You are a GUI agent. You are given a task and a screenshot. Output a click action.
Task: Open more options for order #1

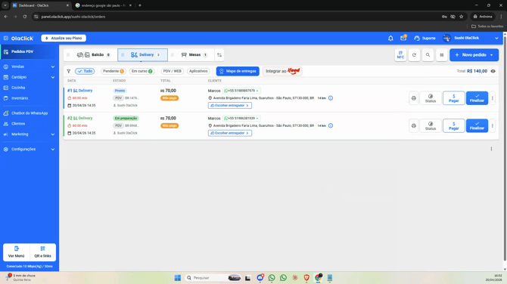pos(492,98)
